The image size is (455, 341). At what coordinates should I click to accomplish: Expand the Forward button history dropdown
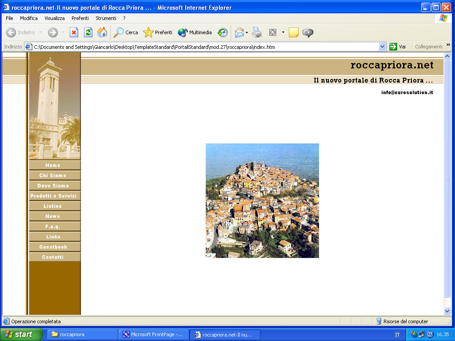pyautogui.click(x=63, y=32)
